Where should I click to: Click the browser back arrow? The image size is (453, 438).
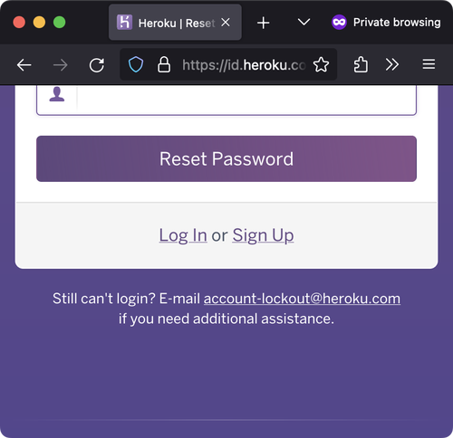point(24,65)
